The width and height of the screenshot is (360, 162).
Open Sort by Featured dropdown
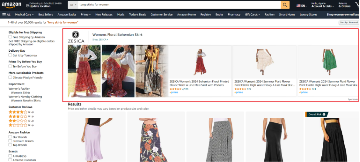pyautogui.click(x=349, y=23)
